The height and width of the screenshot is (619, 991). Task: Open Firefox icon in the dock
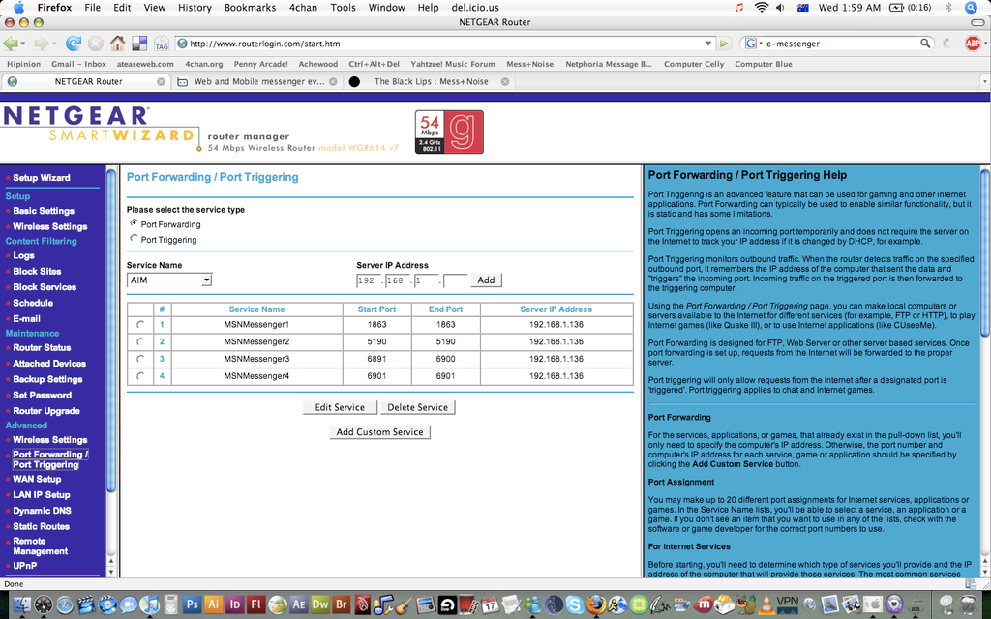click(596, 604)
